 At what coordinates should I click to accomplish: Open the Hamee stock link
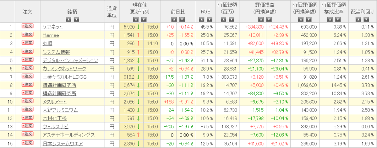click(51, 35)
